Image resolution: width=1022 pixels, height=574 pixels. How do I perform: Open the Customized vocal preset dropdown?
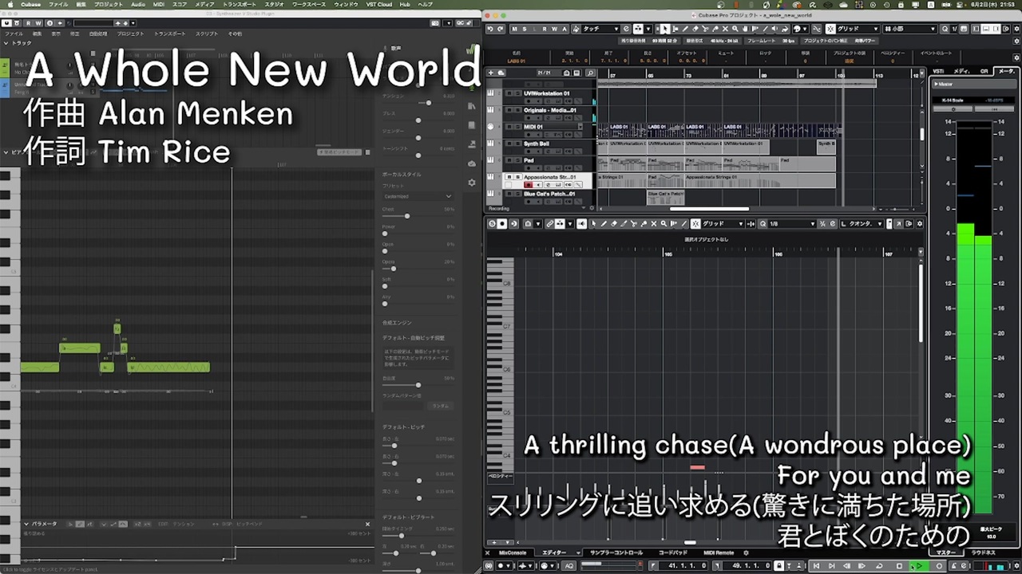(418, 196)
